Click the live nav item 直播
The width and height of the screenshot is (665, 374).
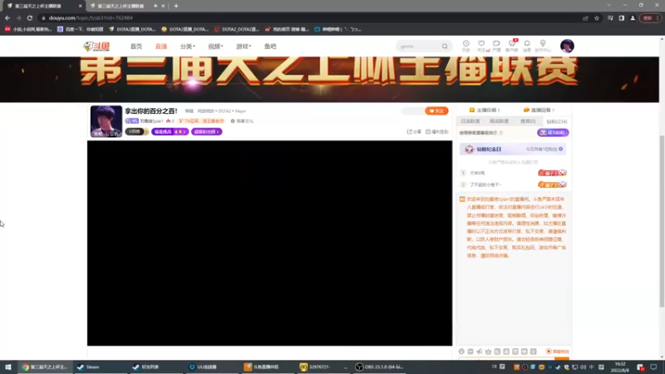pos(161,47)
